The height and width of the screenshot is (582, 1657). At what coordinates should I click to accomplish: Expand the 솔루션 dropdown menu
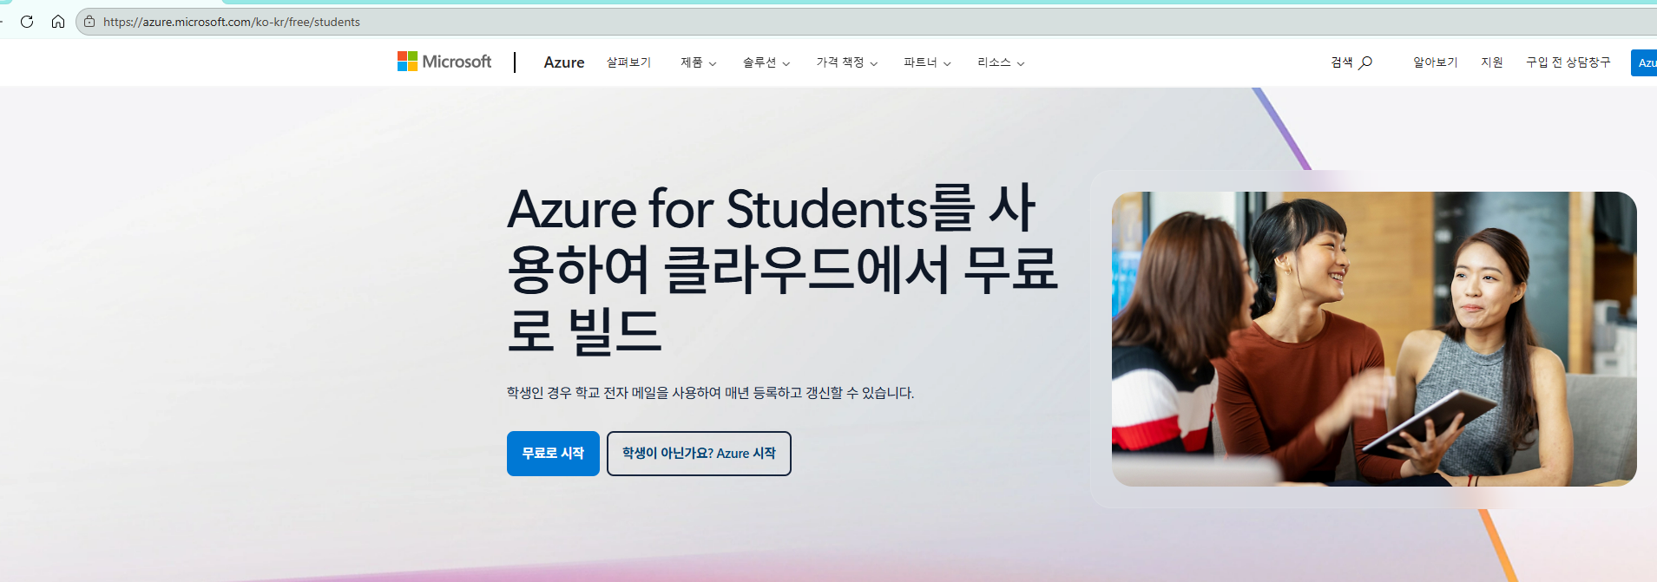click(x=766, y=62)
